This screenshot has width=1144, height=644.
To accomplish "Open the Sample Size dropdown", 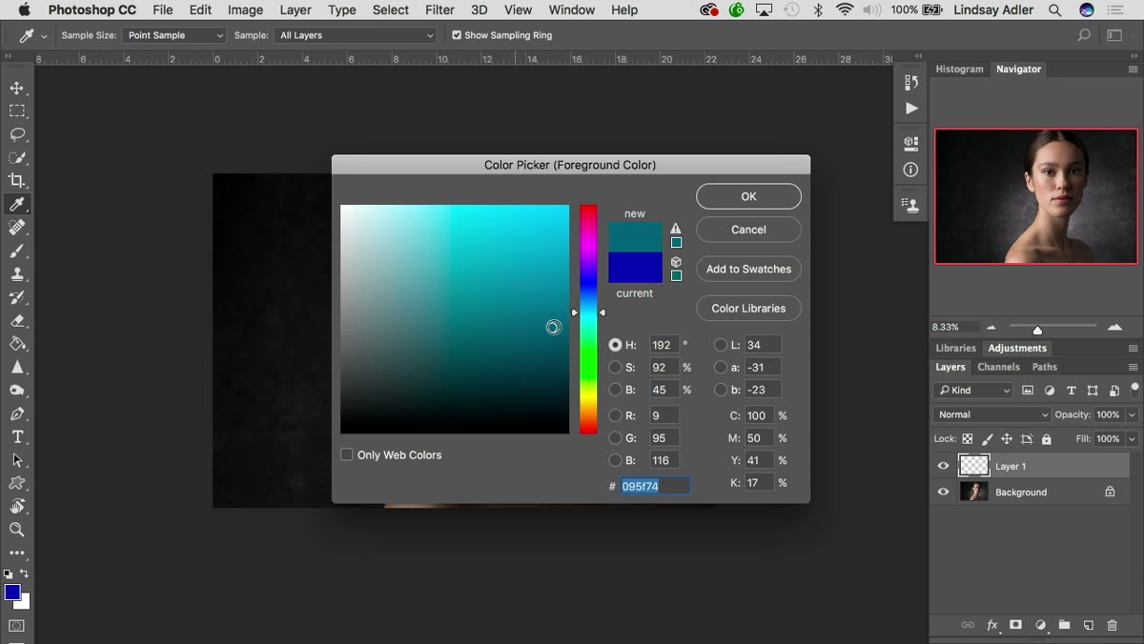I will coord(174,35).
